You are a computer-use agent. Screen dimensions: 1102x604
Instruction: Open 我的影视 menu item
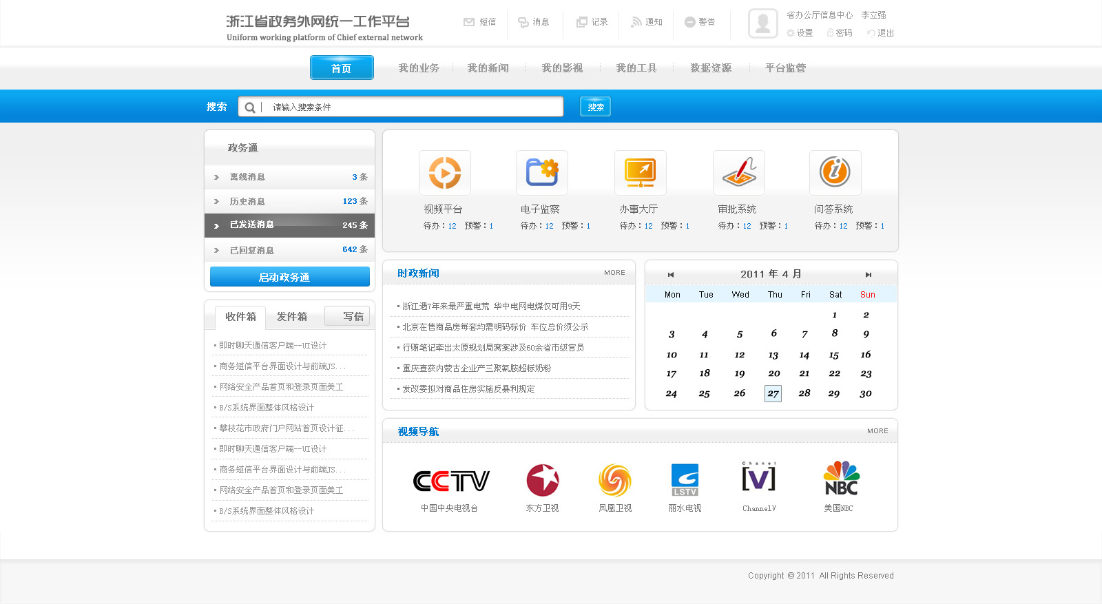click(x=562, y=68)
